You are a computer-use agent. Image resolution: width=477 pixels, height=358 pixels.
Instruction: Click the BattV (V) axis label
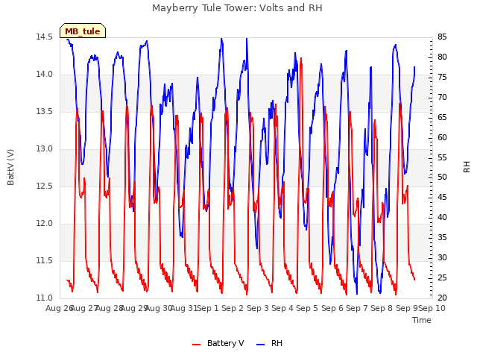point(10,167)
